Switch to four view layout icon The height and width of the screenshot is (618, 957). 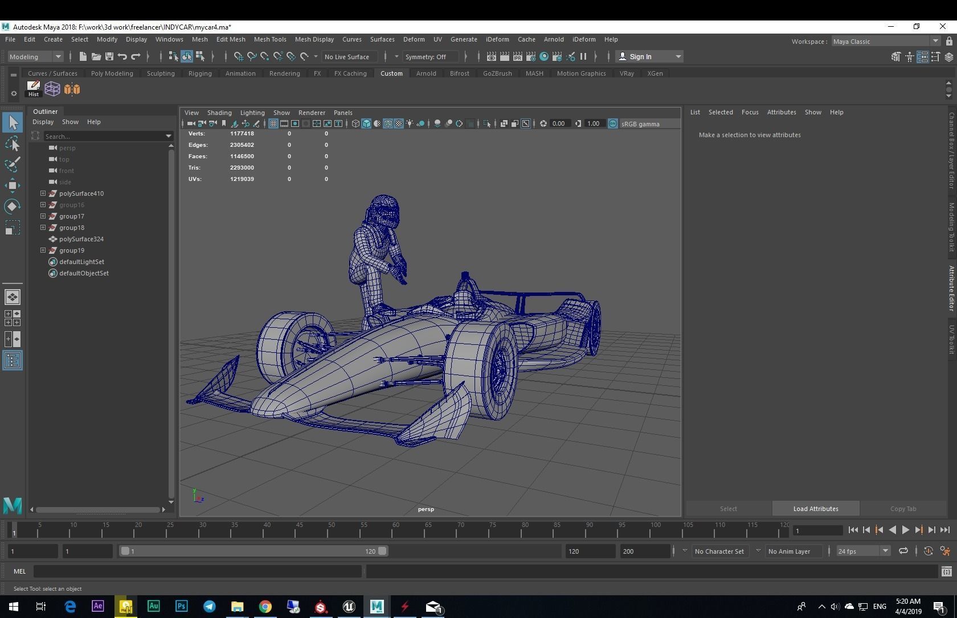(x=13, y=318)
